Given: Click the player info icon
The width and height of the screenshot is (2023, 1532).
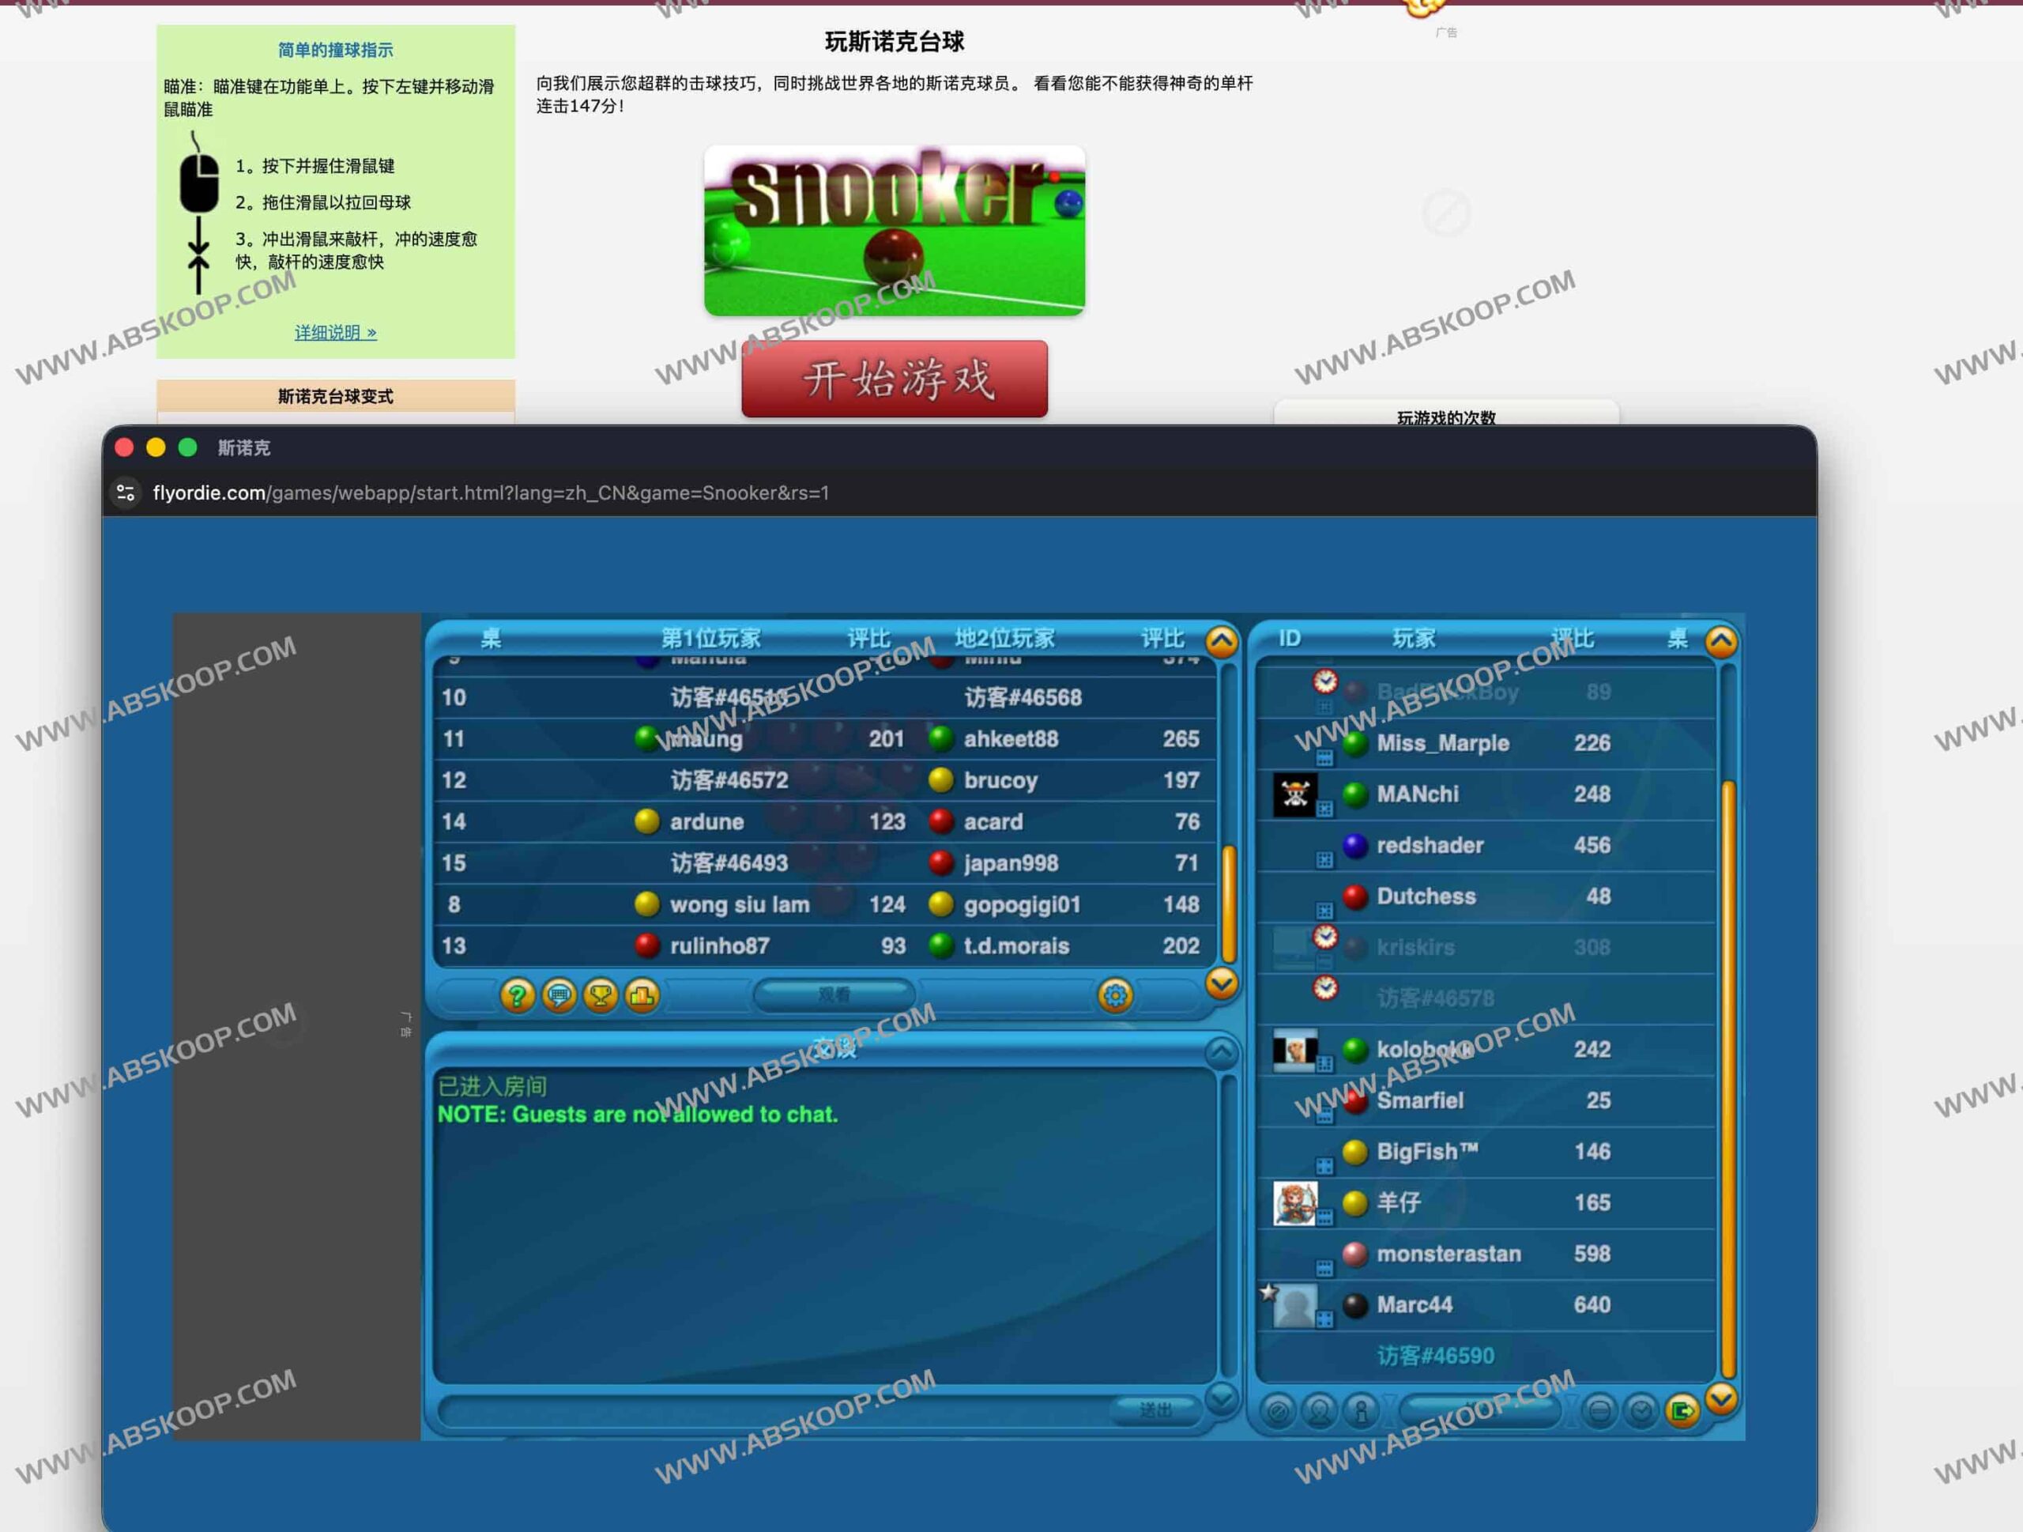Looking at the screenshot, I should (1361, 1412).
